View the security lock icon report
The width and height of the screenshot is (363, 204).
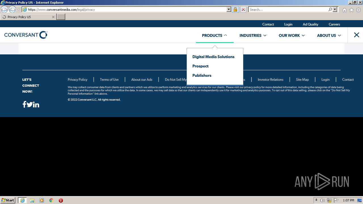point(235,9)
